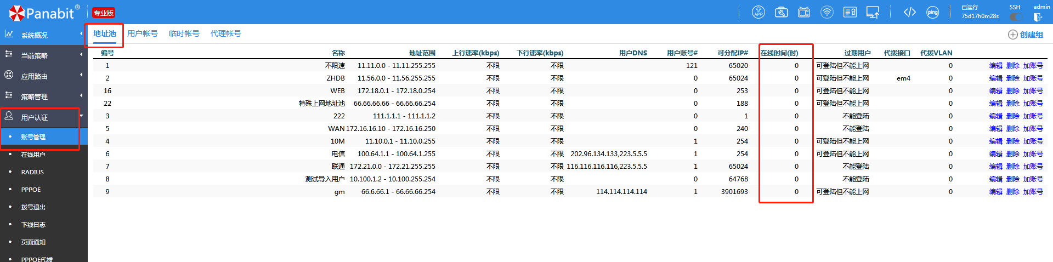Toggle the SSH switch
Screen dimensions: 1053x262
pos(1015,17)
